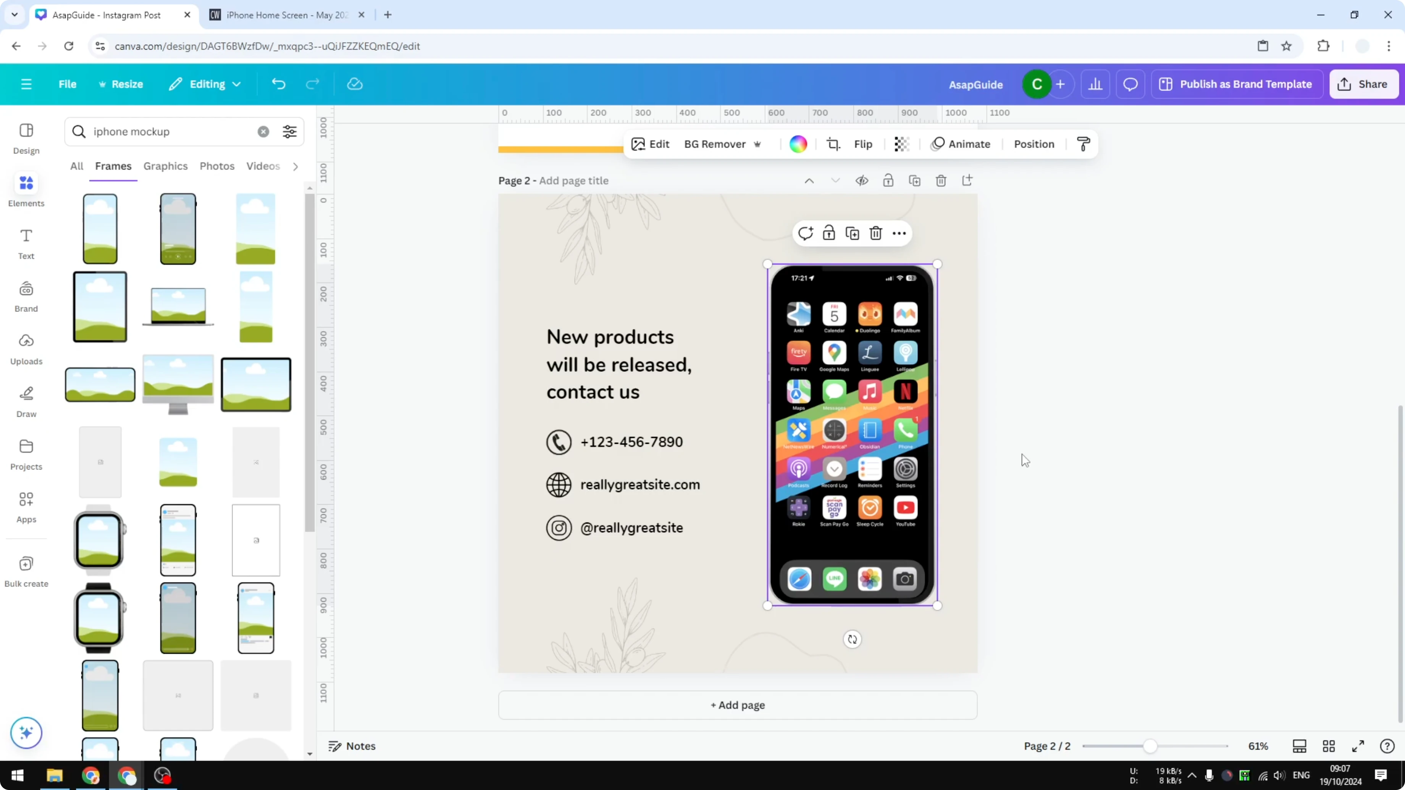The image size is (1405, 790).
Task: Expand the BG Remover dropdown arrow
Action: (x=757, y=144)
